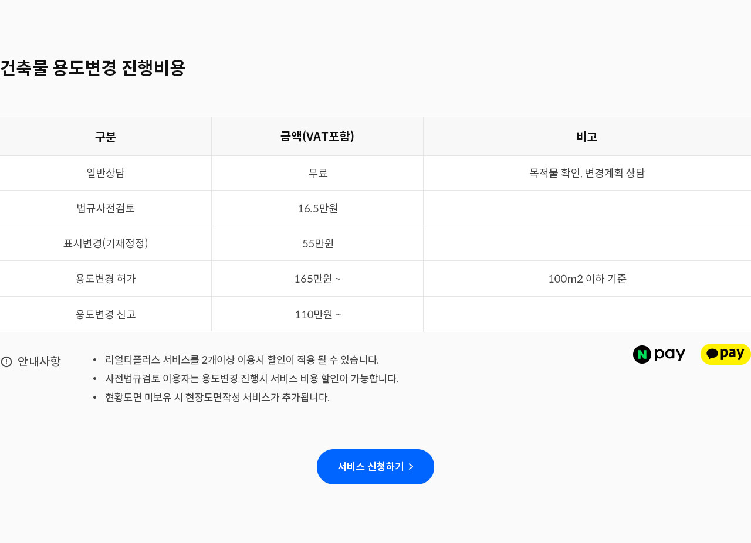Click the Naver Pay logo
Viewport: 751px width, 543px height.
(x=659, y=354)
